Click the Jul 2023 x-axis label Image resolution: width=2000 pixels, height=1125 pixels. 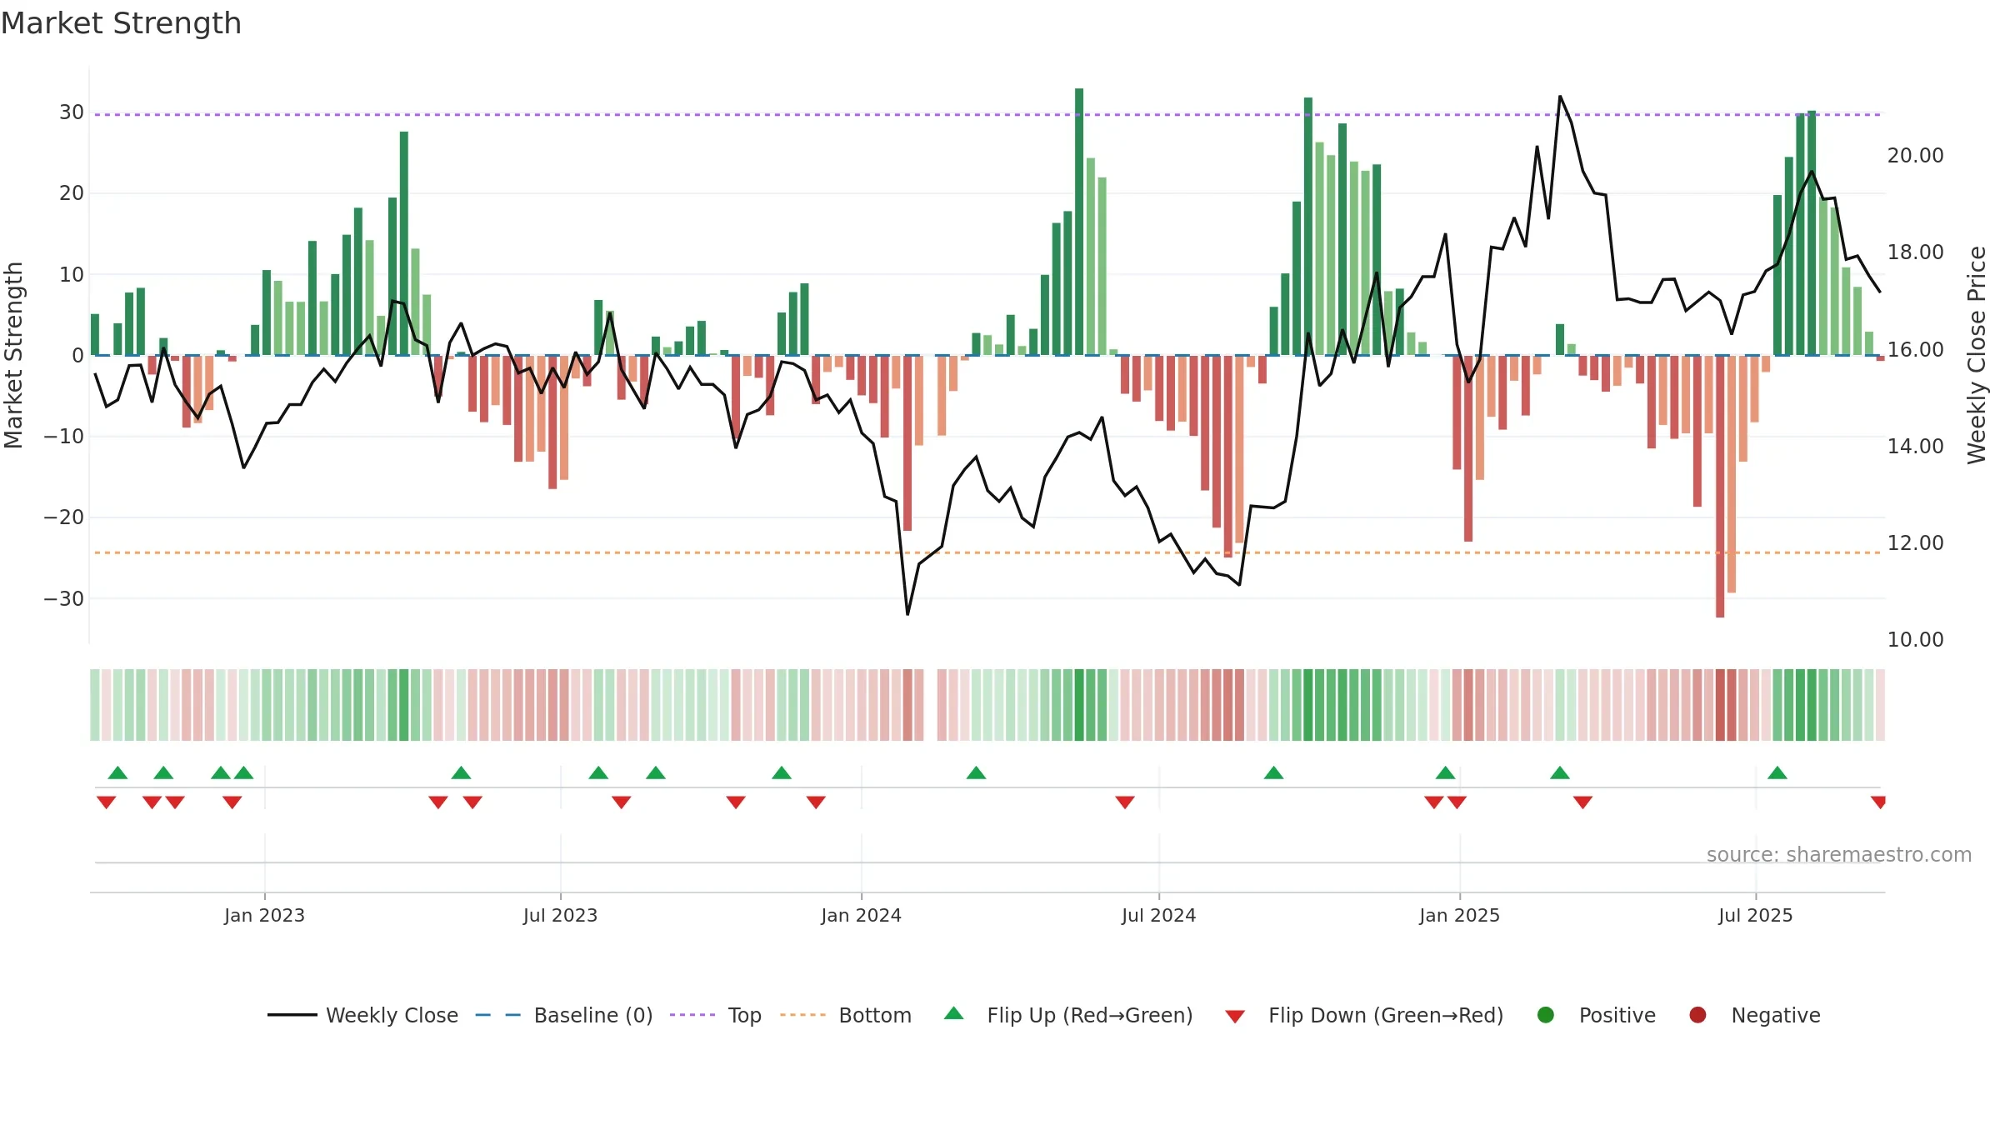click(560, 915)
